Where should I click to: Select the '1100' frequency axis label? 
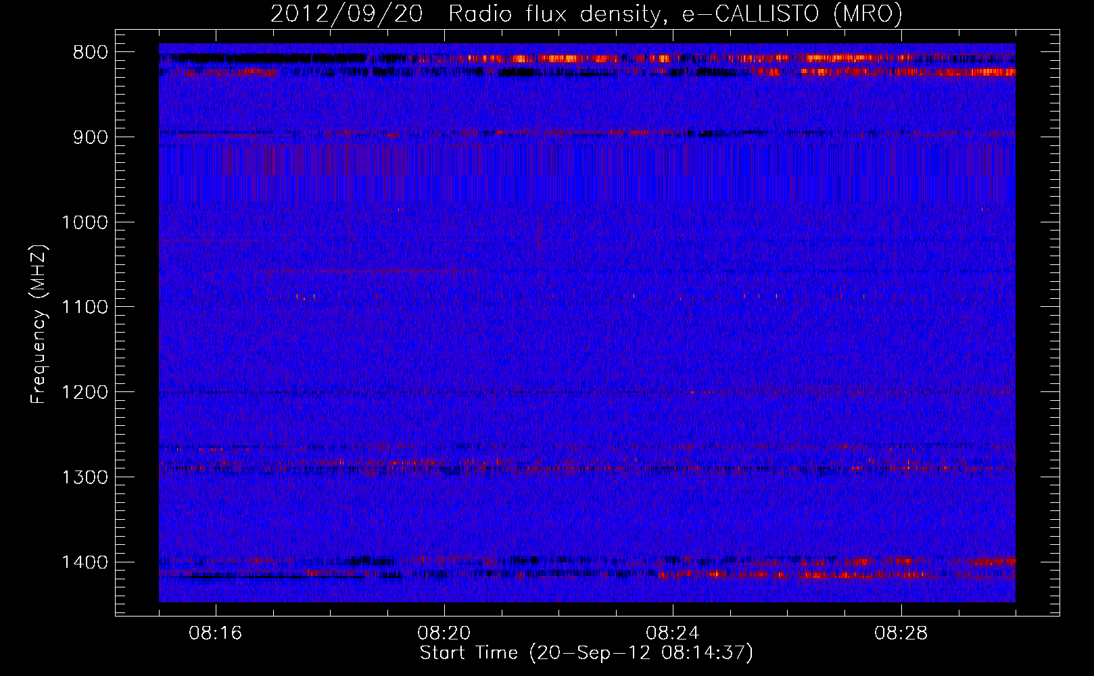(x=85, y=308)
